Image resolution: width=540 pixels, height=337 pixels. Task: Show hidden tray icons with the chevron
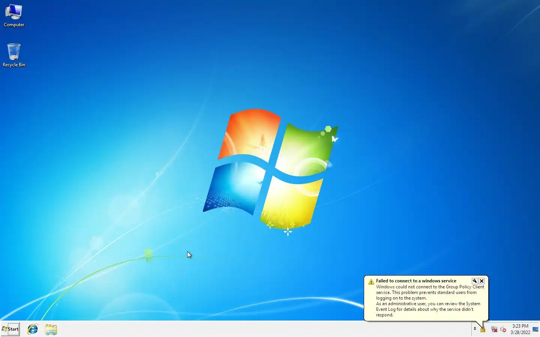pos(475,329)
